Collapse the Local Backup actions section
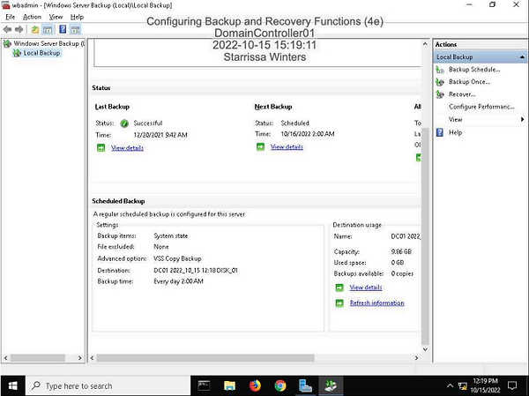529x396 pixels. (x=522, y=57)
